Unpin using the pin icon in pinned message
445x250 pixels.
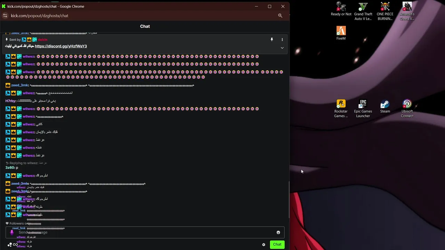click(x=272, y=40)
